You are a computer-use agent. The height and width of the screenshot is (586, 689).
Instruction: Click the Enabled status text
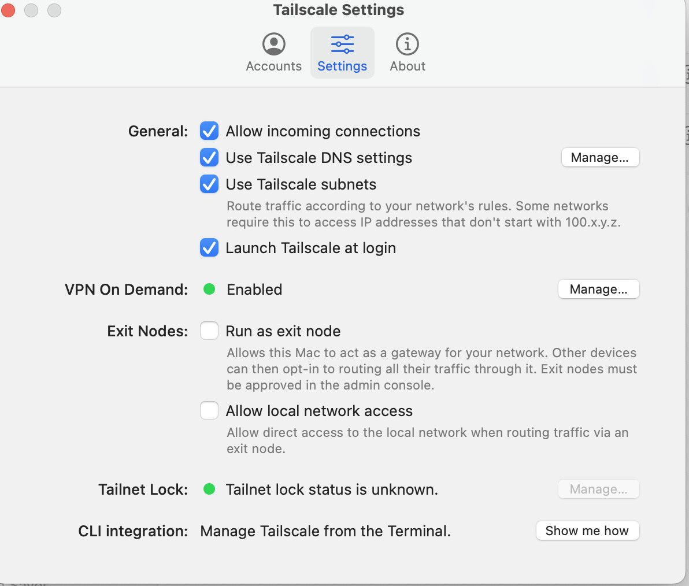254,290
